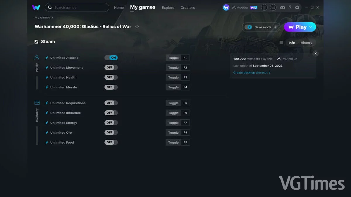Click the lightning icon beside Unlimited Ore
The height and width of the screenshot is (197, 351).
[x=47, y=133]
